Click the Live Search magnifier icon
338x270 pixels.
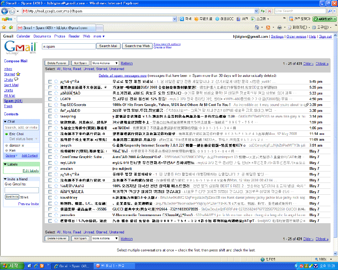click(330, 11)
